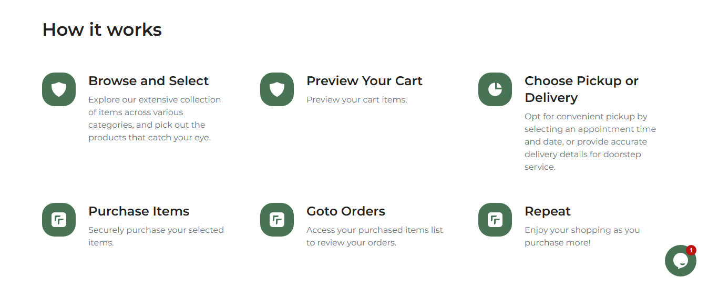The height and width of the screenshot is (287, 708).
Task: Click the 'Access your purchased items list' text
Action: point(375,237)
